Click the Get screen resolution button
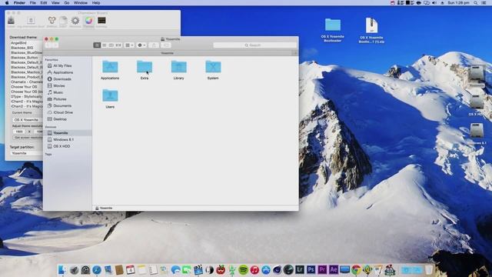This screenshot has width=492, height=277. click(28, 137)
